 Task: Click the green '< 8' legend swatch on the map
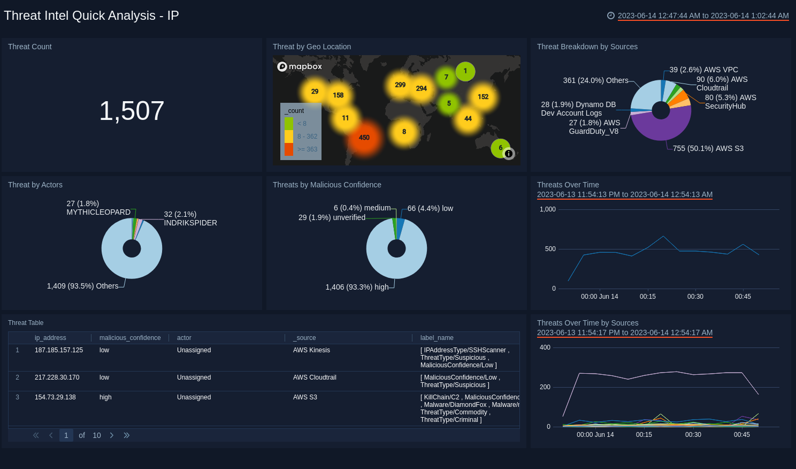click(x=289, y=123)
